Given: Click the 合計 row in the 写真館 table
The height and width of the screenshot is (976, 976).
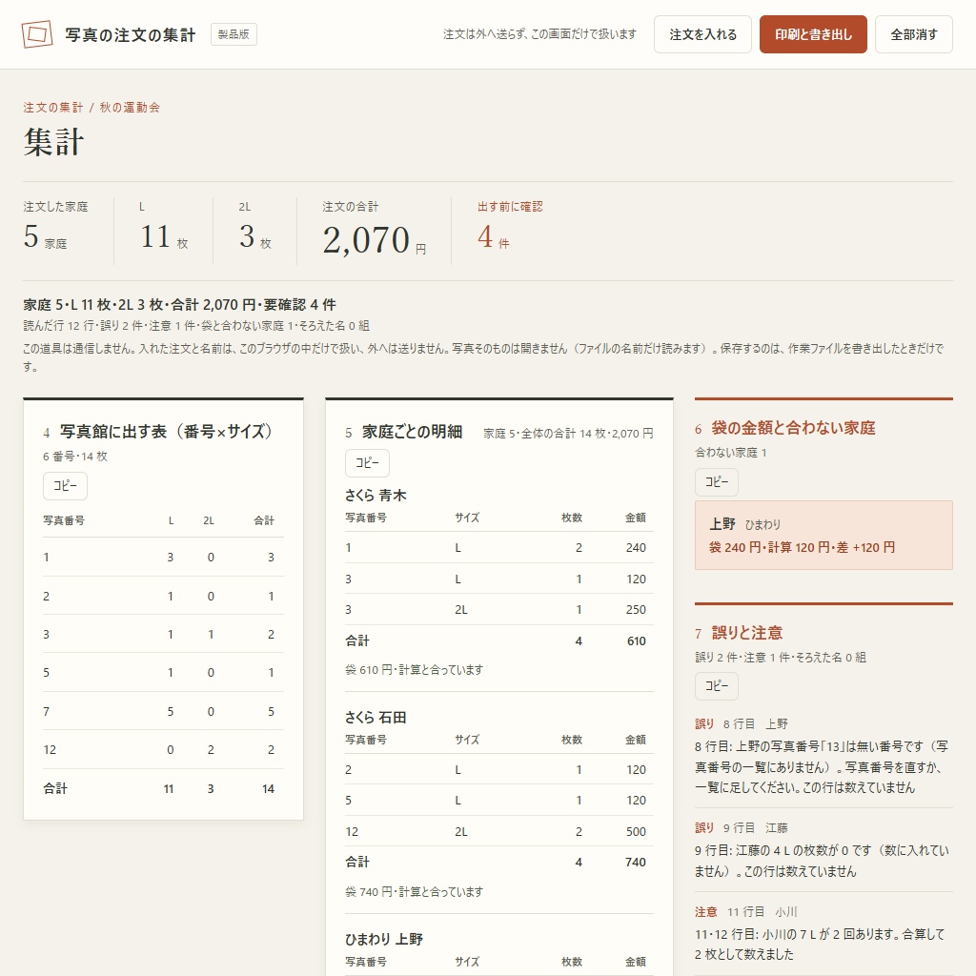Looking at the screenshot, I should point(163,788).
